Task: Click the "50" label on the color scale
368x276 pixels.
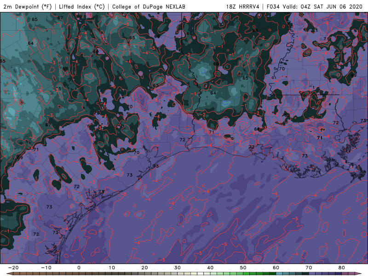Action: point(243,268)
